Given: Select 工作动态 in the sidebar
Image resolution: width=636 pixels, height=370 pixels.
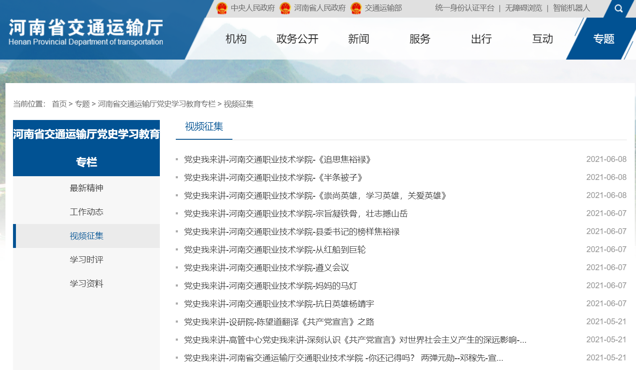Looking at the screenshot, I should [86, 212].
